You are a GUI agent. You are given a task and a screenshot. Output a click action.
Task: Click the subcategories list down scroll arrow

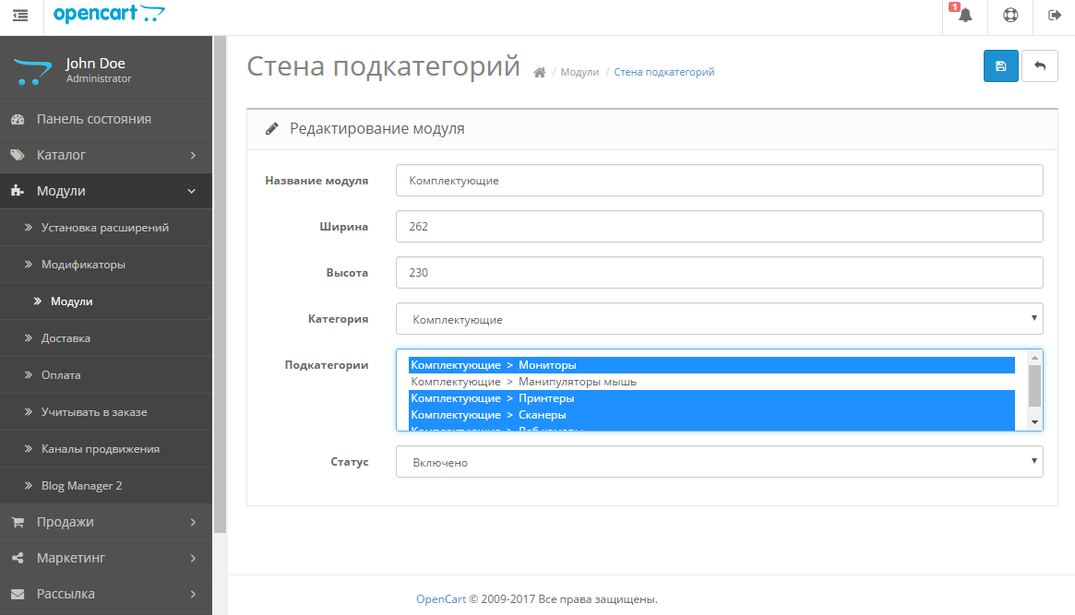1034,421
